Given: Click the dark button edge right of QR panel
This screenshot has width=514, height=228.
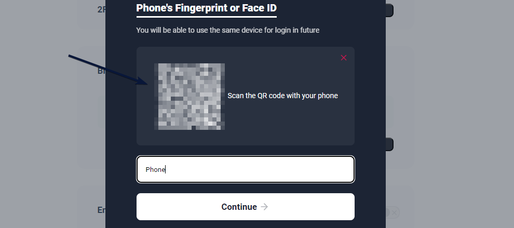Looking at the screenshot, I should pos(389,144).
